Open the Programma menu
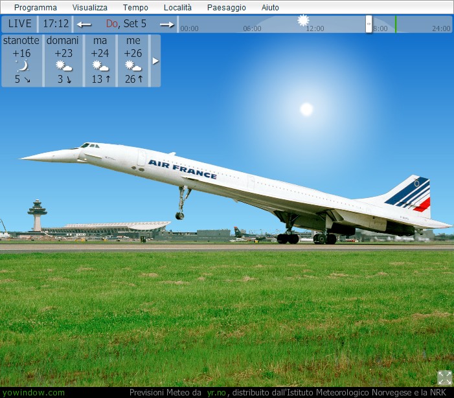The image size is (454, 398). pyautogui.click(x=36, y=8)
